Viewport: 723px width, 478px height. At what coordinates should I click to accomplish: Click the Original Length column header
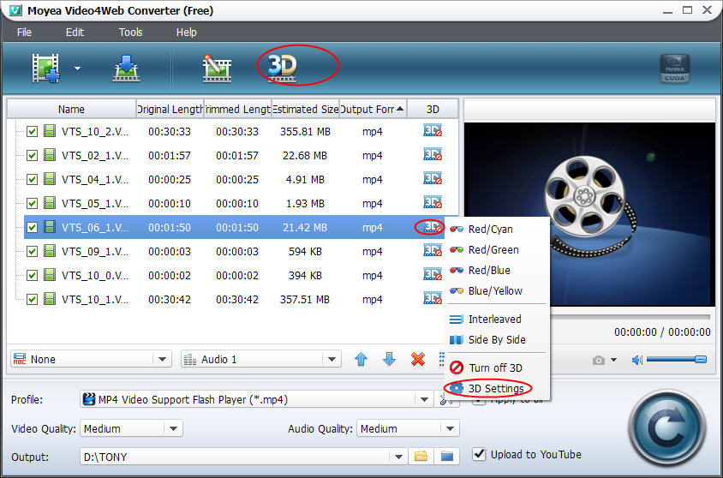point(170,110)
